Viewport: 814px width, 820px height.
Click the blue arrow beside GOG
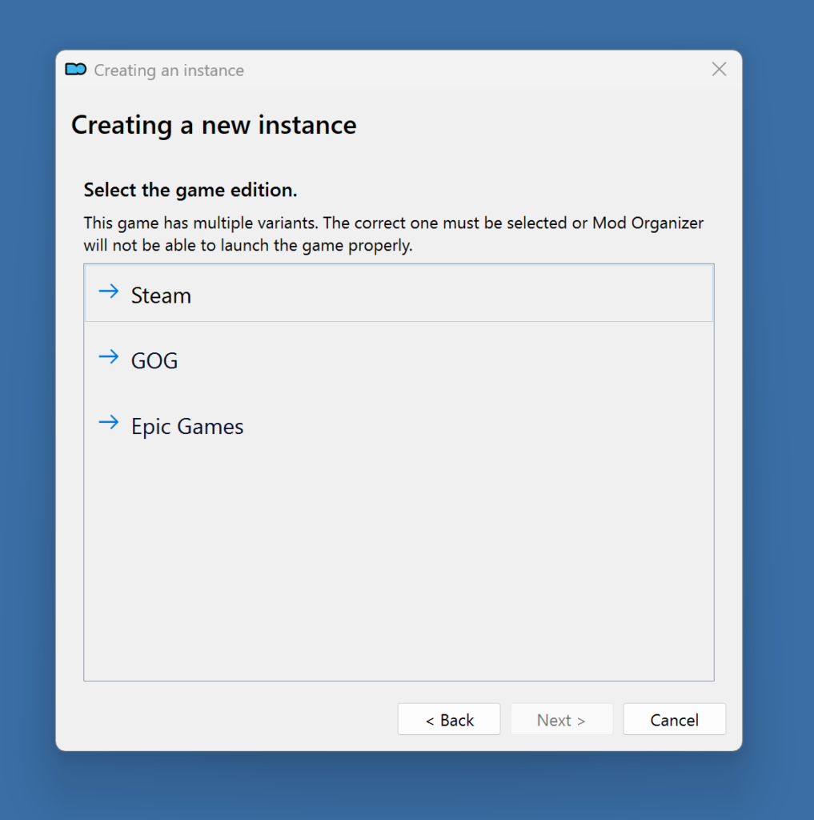108,358
